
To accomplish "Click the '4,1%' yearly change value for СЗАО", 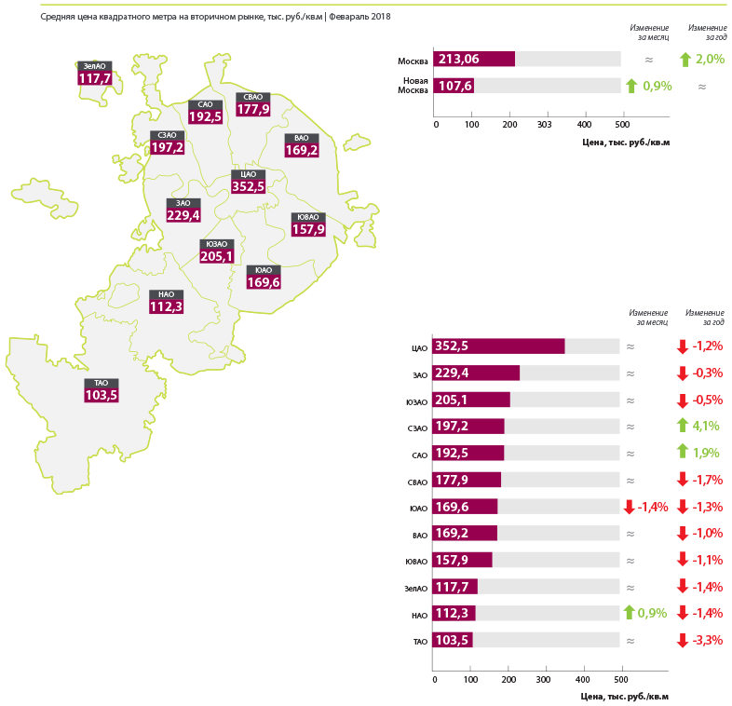I will pos(706,426).
